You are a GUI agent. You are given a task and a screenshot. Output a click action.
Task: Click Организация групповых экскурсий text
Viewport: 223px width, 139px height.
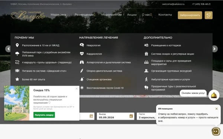pos(171,71)
